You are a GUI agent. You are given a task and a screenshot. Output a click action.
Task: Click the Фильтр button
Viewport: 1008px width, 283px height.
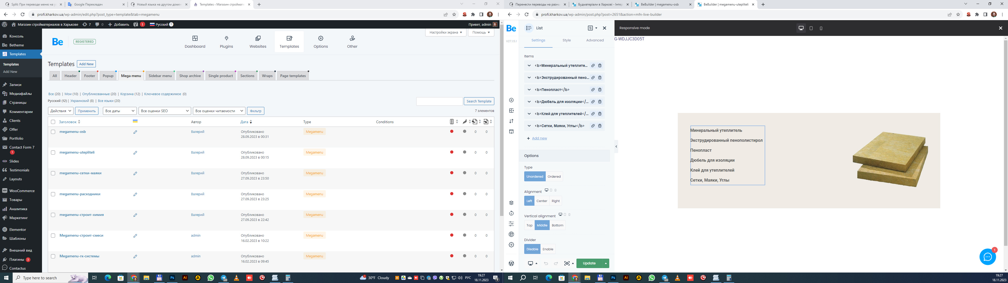tap(255, 111)
